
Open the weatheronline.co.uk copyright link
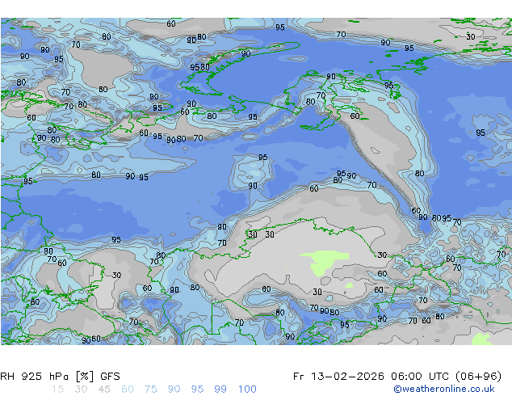pos(444,389)
